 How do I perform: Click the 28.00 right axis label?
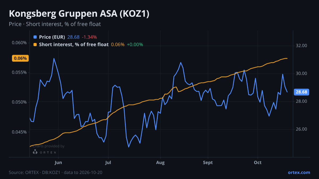[x=301, y=101]
